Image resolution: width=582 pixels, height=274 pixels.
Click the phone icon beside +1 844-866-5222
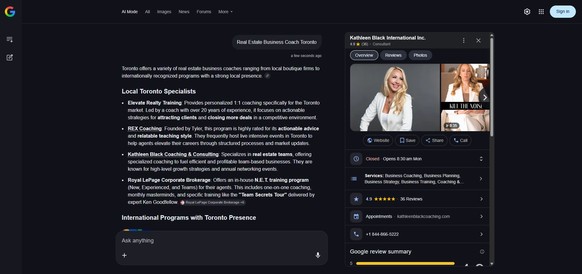356,234
